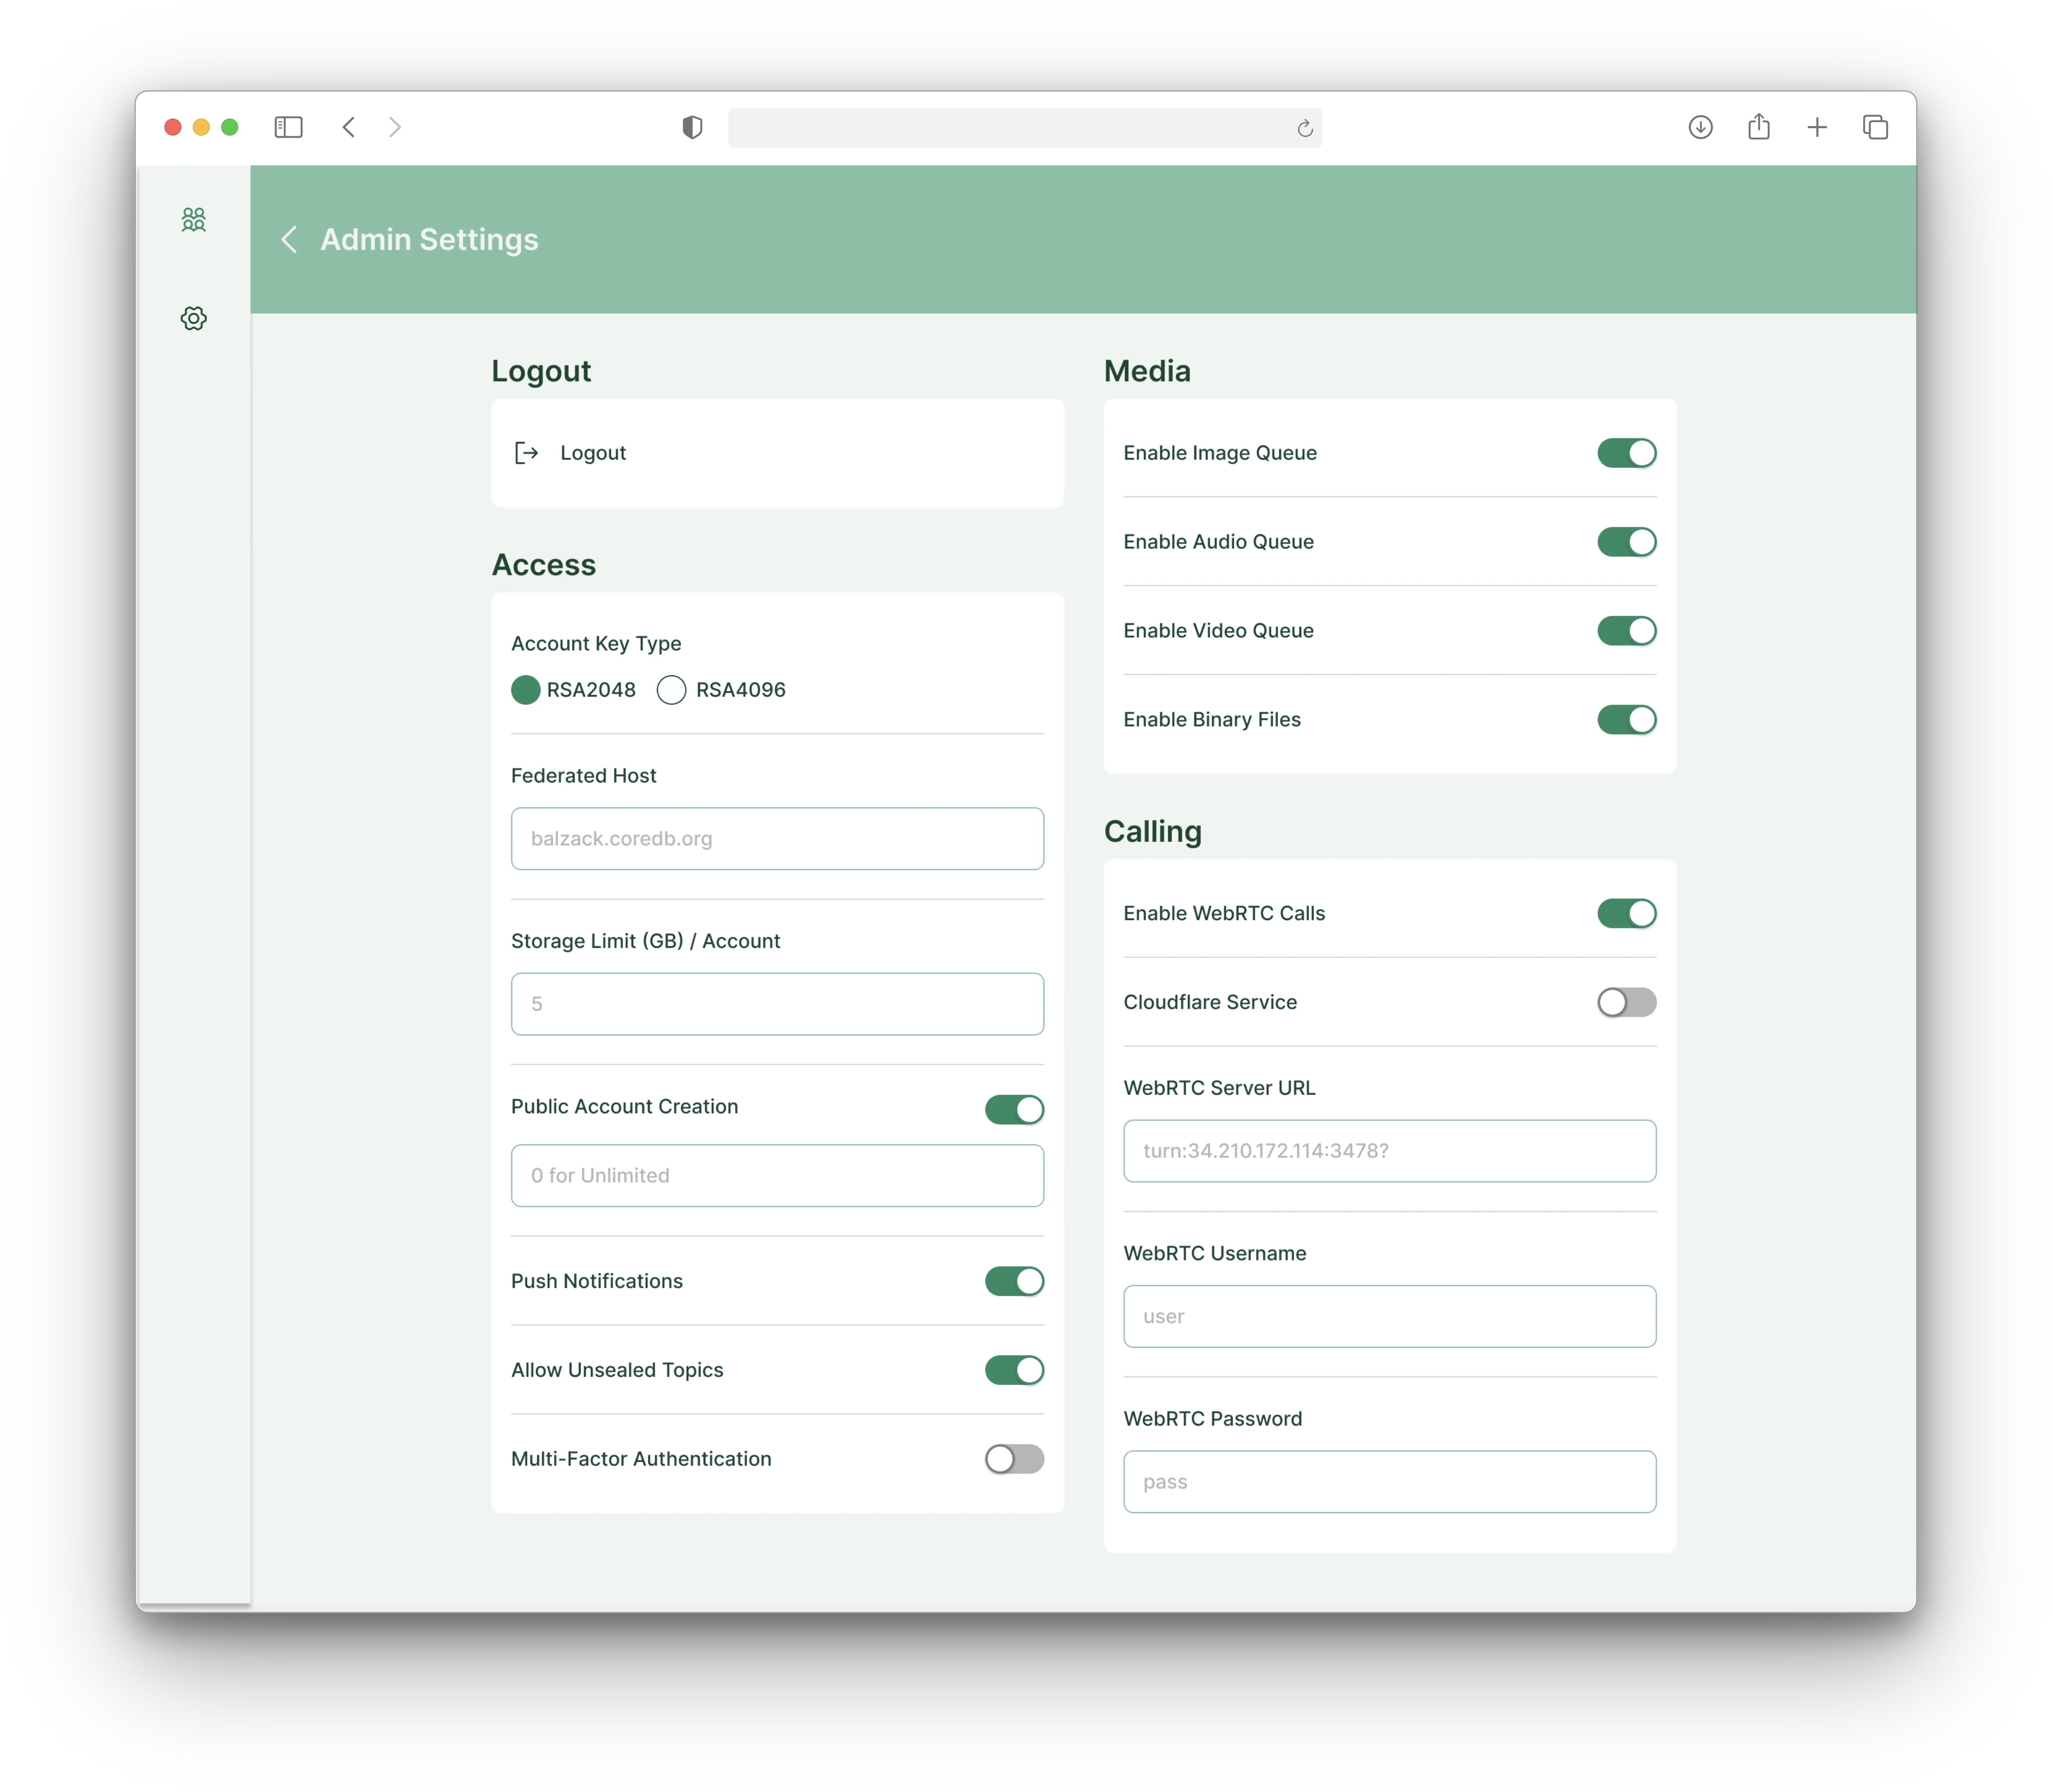The height and width of the screenshot is (1792, 2052).
Task: Enable Multi-Factor Authentication
Action: click(1013, 1459)
